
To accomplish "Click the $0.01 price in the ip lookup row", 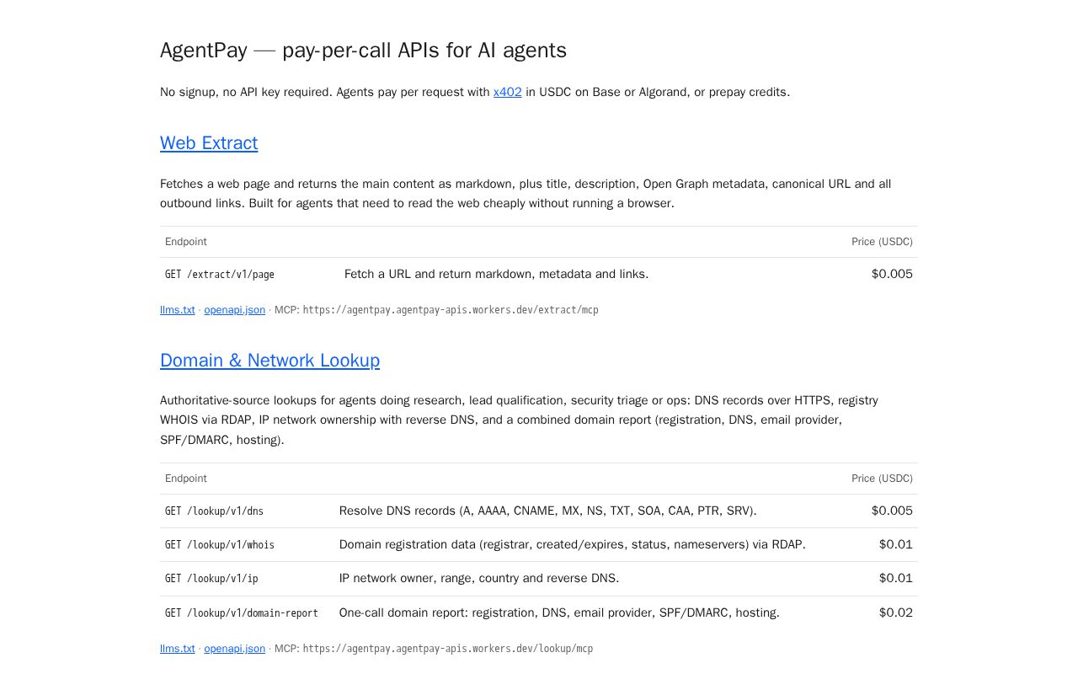I will coord(896,578).
